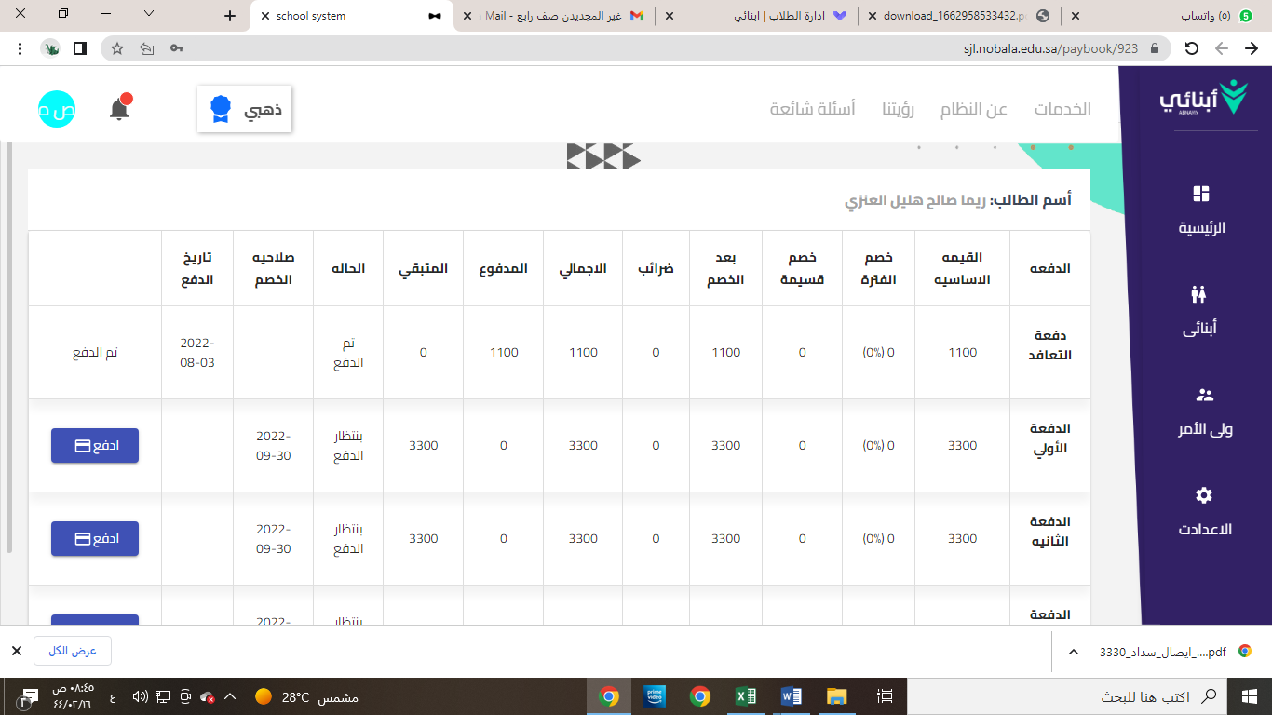1272x715 pixels.
Task: Click the القيمه الاساسيه column header
Action: click(x=963, y=268)
